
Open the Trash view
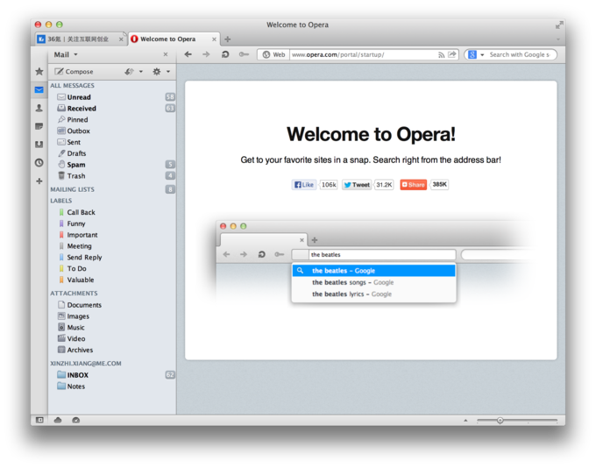112,175
